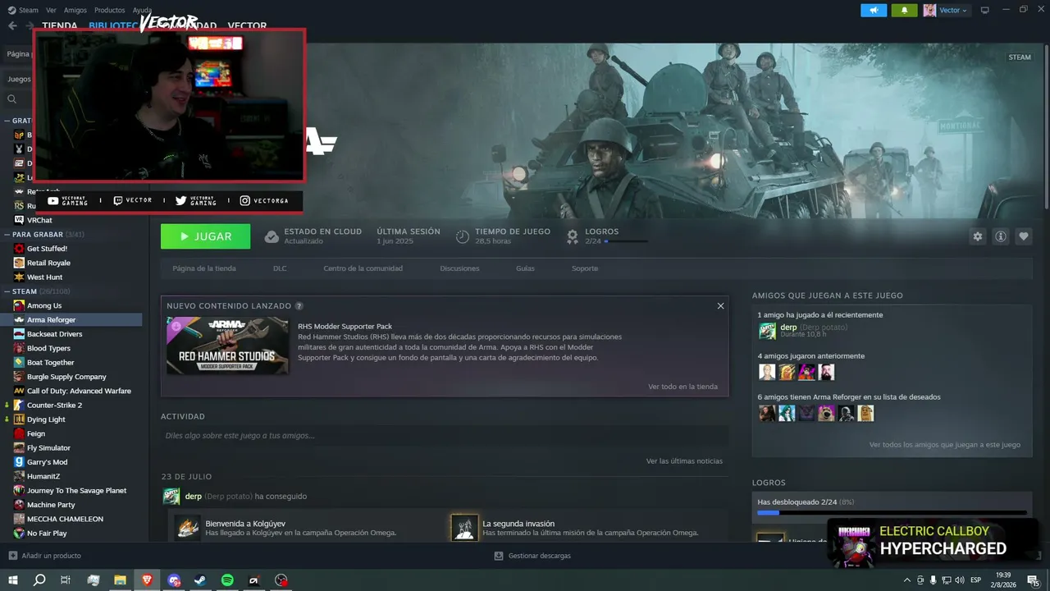Open the green notifications bell
This screenshot has height=591, width=1050.
coord(905,10)
